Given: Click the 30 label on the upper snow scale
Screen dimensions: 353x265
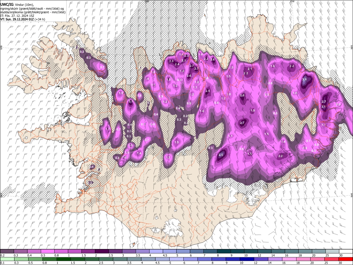Looking at the screenshot, I should pyautogui.click(x=341, y=255).
